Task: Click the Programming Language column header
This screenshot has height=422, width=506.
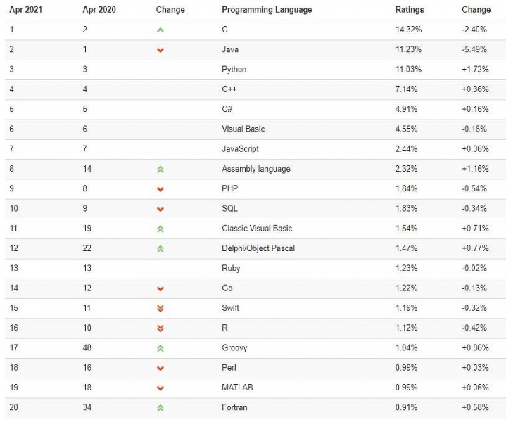Action: (267, 10)
